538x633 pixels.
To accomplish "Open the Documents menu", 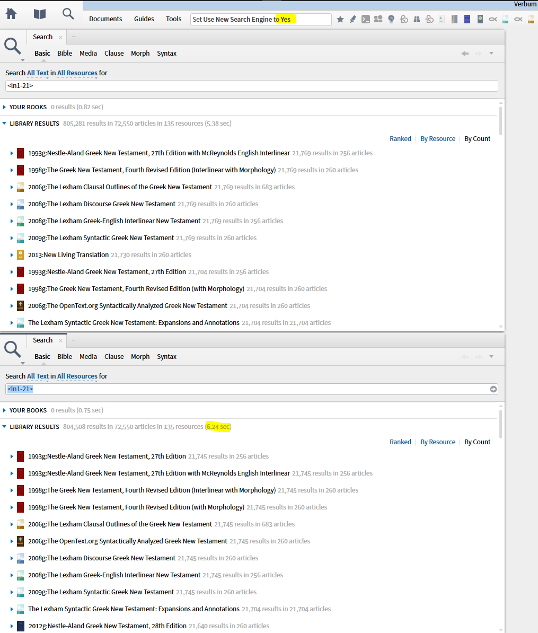I will [105, 19].
